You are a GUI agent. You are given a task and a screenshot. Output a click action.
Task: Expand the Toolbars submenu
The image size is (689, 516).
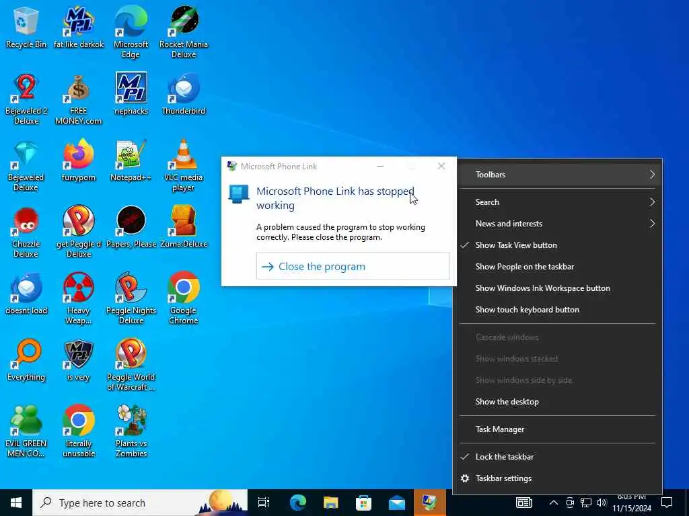557,175
